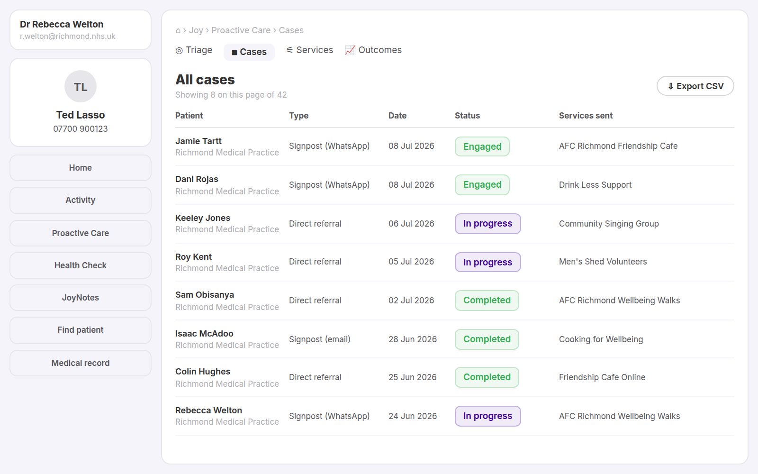Screen dimensions: 758x474
Task: Click Men's Shed Volunteers service
Action: tap(603, 262)
